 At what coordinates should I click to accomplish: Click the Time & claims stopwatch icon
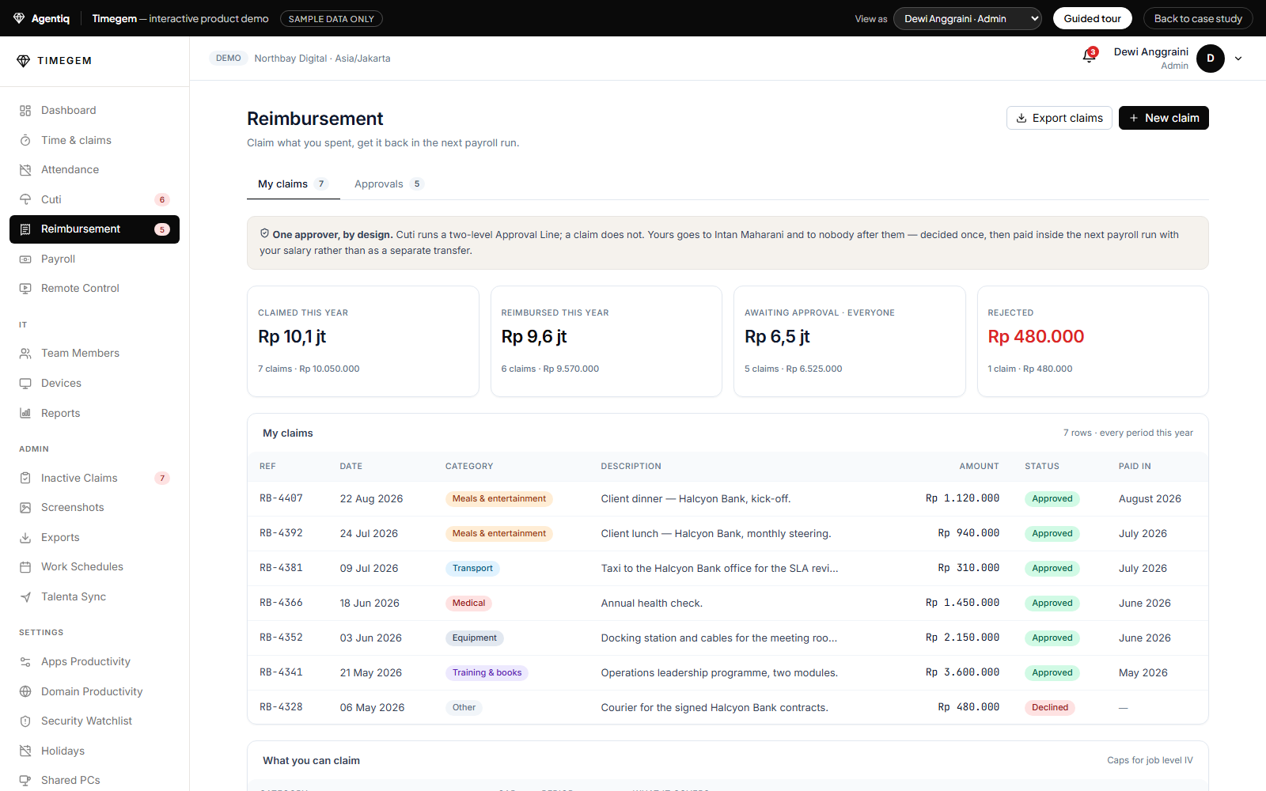25,140
